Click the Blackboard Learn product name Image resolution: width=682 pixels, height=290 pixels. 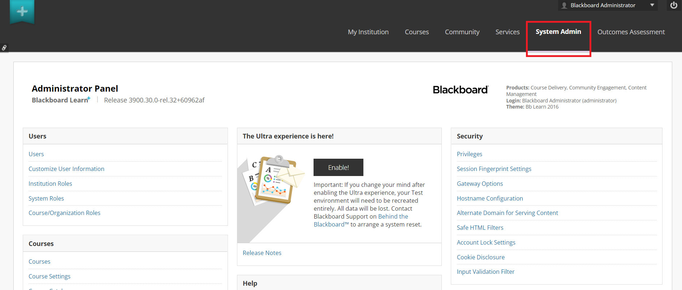click(61, 100)
